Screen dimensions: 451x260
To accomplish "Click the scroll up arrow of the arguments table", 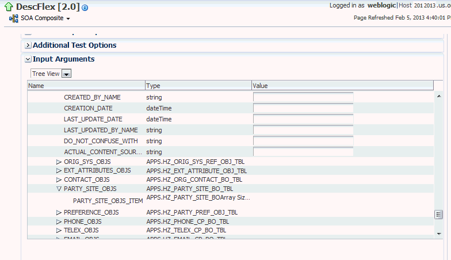I will click(439, 96).
